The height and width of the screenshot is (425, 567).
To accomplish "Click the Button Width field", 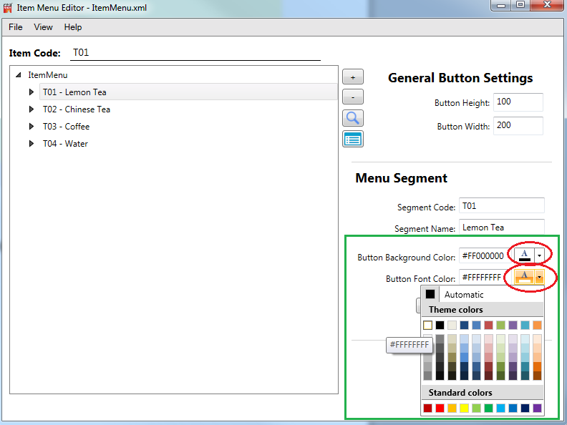I will (518, 126).
